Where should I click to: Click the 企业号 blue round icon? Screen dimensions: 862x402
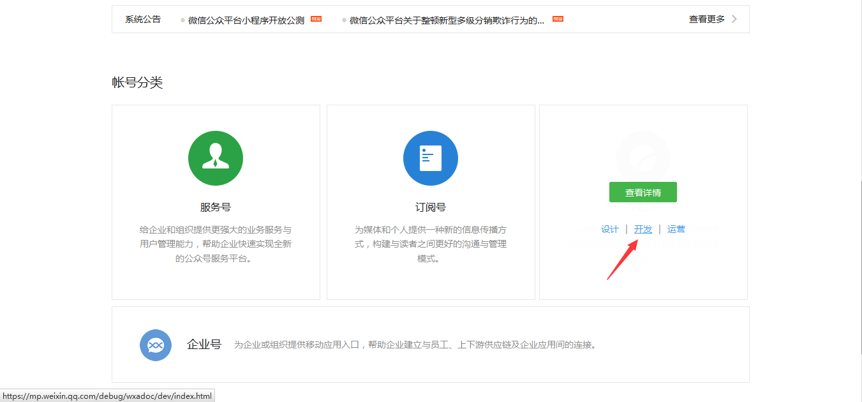tap(156, 345)
